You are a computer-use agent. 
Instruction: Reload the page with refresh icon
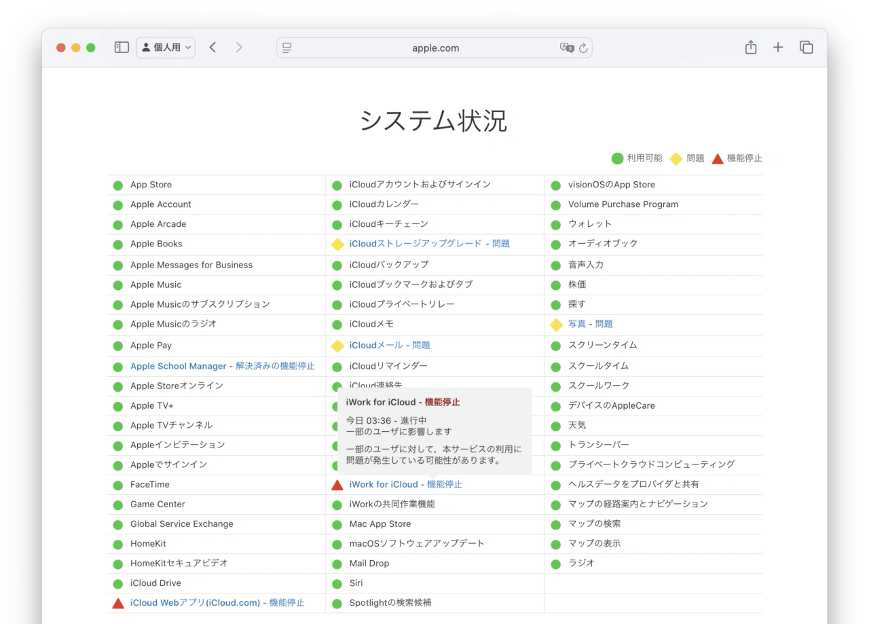[x=583, y=48]
